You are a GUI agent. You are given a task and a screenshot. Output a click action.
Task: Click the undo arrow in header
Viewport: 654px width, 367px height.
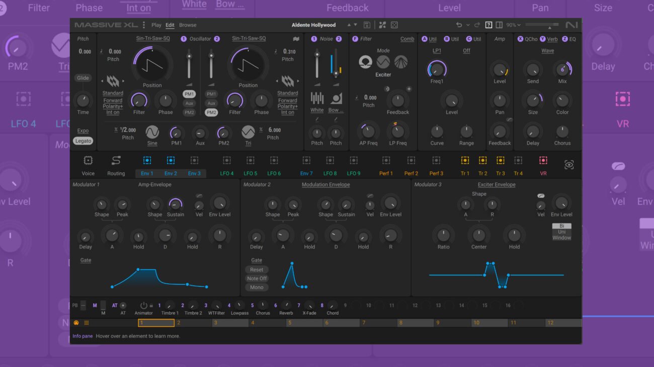(x=459, y=25)
